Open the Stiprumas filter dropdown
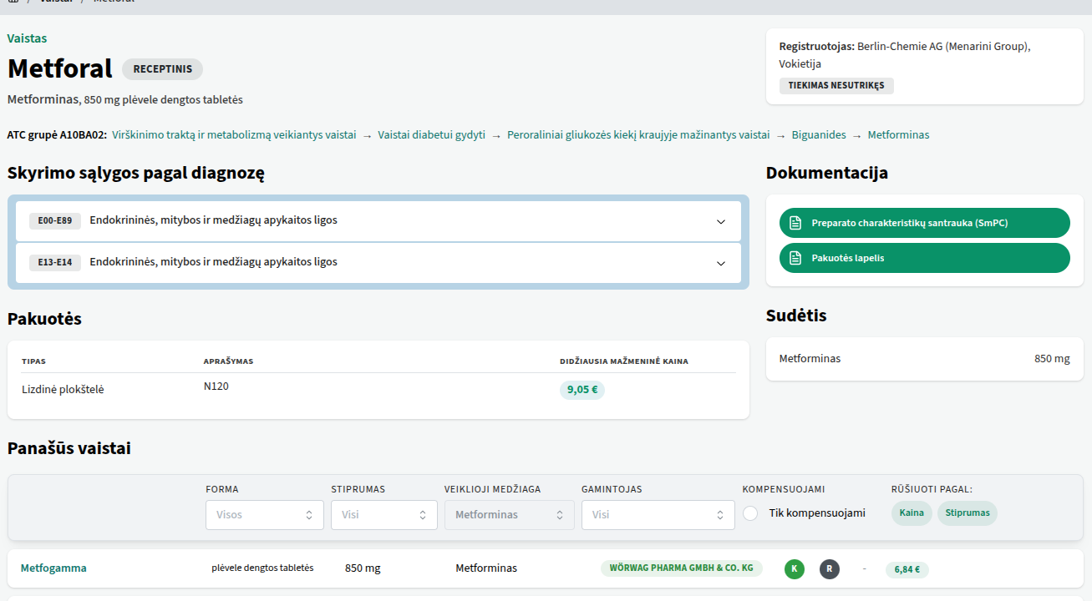The image size is (1092, 601). click(x=383, y=515)
